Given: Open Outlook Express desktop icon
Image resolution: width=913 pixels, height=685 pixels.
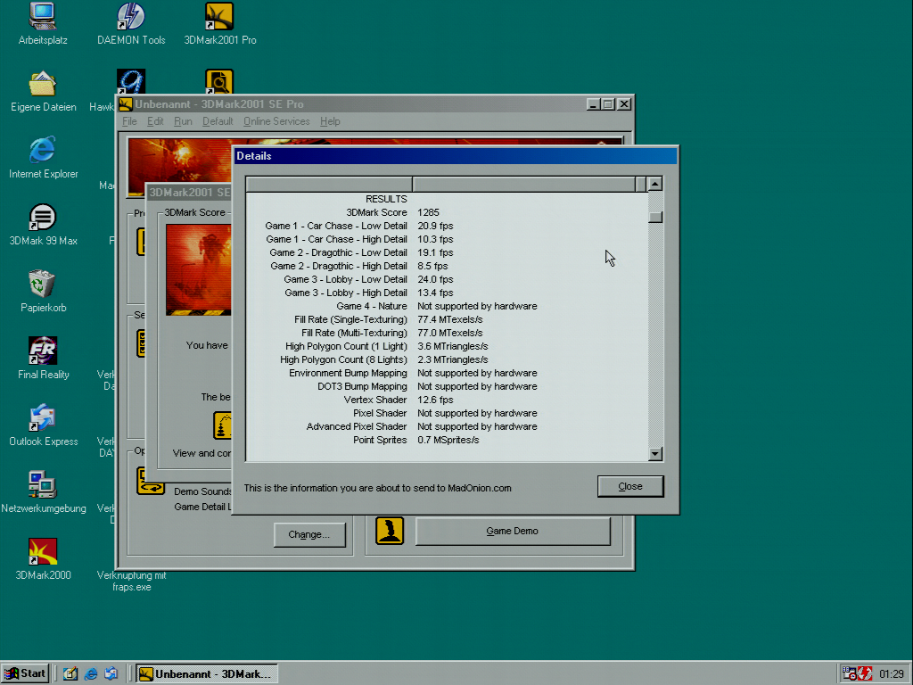Looking at the screenshot, I should (x=42, y=417).
